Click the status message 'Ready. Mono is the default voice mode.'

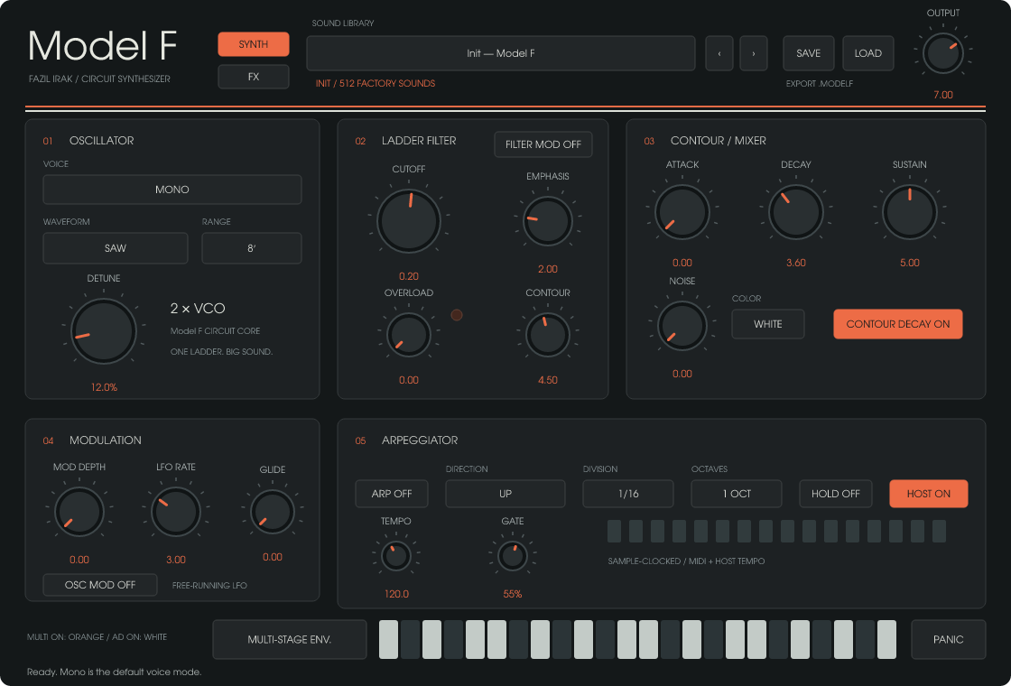coord(114,672)
